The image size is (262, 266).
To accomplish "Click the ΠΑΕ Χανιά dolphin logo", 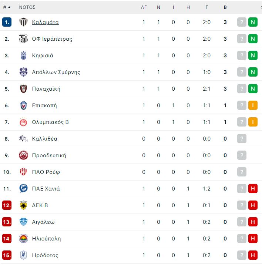I will (23, 188).
